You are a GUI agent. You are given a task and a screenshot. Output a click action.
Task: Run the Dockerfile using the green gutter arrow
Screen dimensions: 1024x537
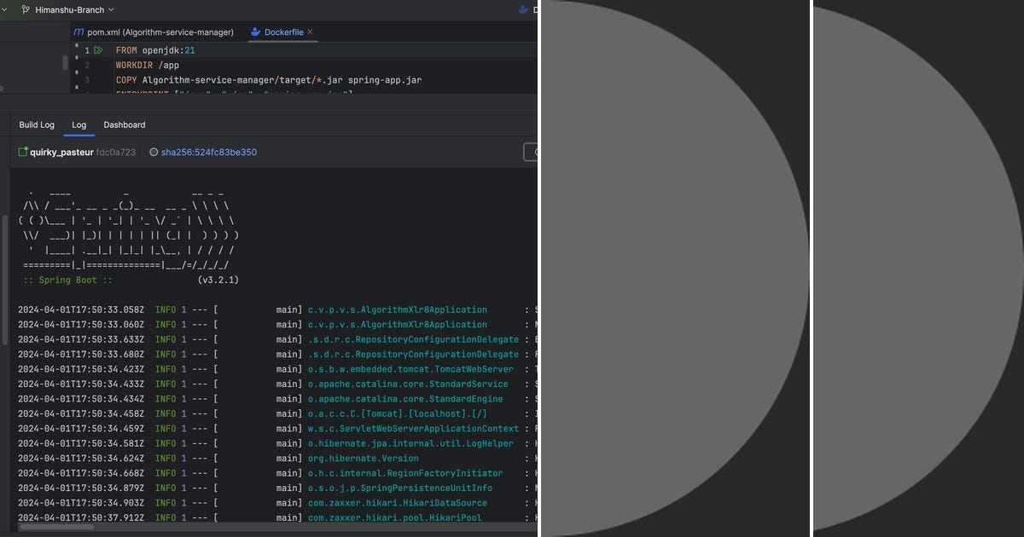96,49
